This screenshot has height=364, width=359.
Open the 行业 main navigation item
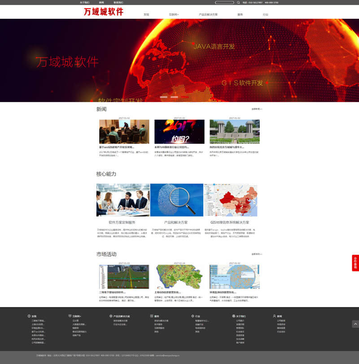click(265, 14)
